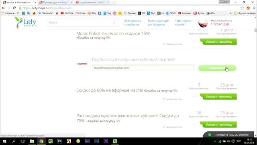Image resolution: width=257 pixels, height=145 pixels.
Task: Open taskbar search magnifier
Action: [x=14, y=141]
